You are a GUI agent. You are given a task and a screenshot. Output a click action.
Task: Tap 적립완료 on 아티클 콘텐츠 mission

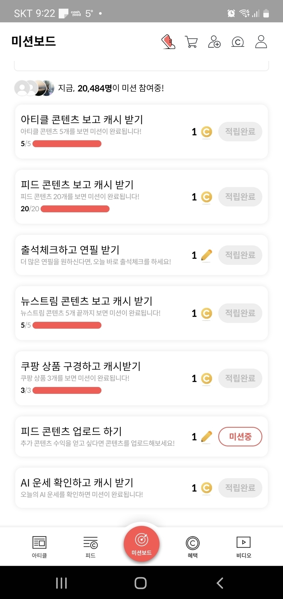(240, 132)
